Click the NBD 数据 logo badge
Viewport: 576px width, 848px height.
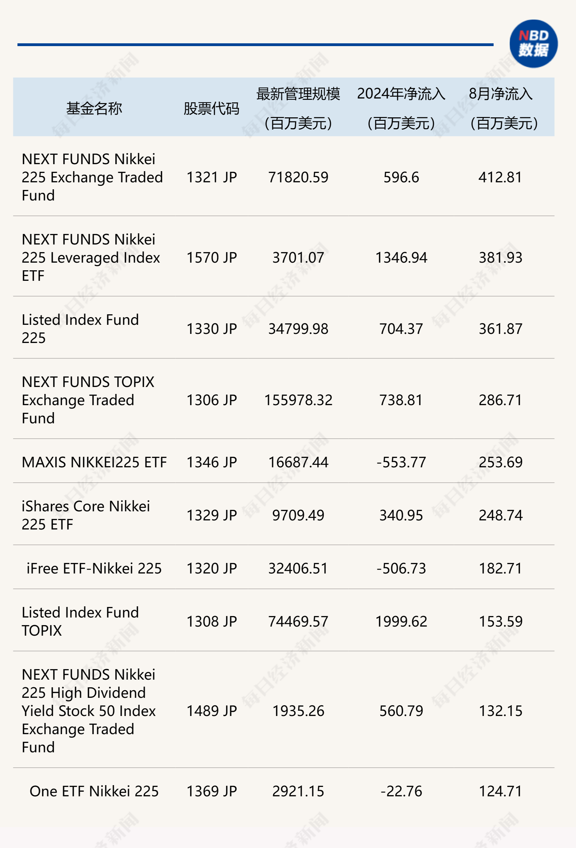pyautogui.click(x=533, y=44)
